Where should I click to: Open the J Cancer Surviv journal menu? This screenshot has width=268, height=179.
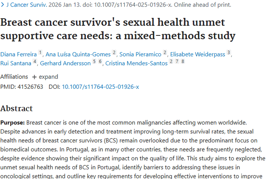[x=25, y=5]
